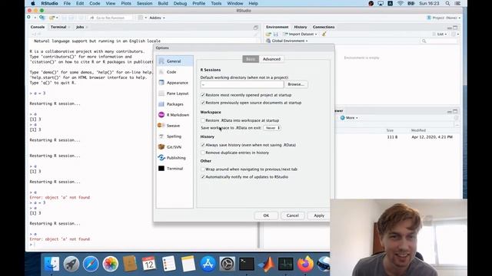The image size is (492, 276).
Task: Open MATLAB from the Dock
Action: (x=266, y=264)
